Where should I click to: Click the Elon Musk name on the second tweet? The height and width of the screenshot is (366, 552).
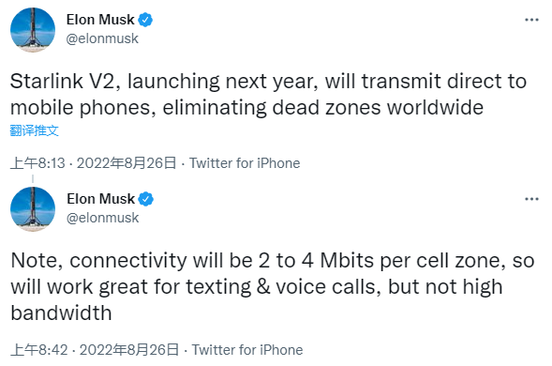click(x=100, y=199)
